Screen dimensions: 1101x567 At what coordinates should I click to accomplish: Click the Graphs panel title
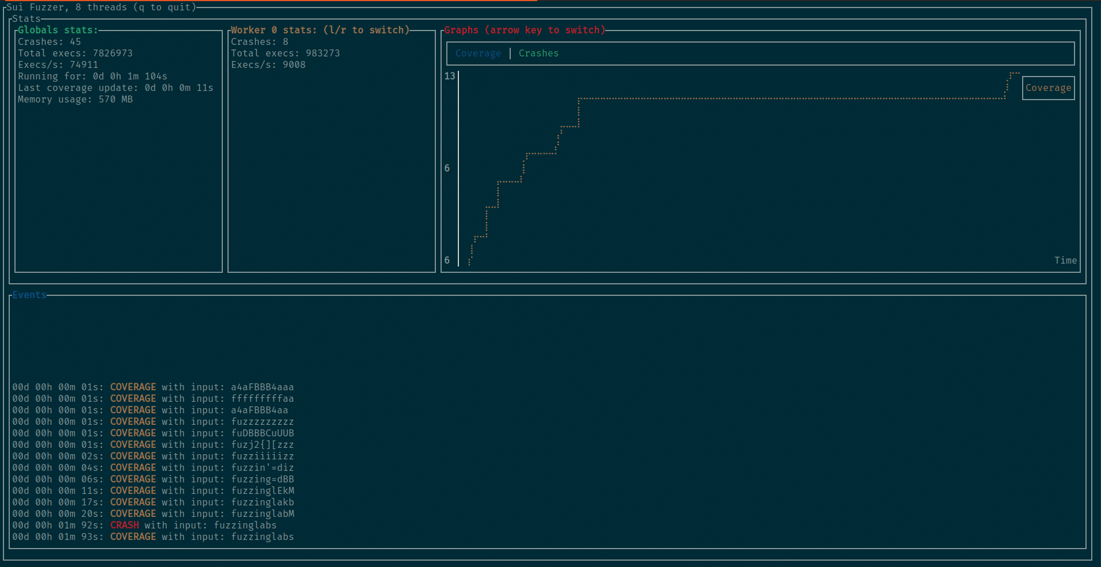[524, 29]
